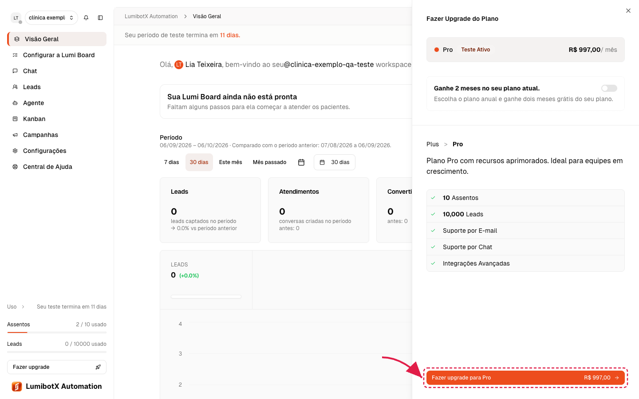Close the Fazer Upgrade do Plano panel
The height and width of the screenshot is (399, 639).
pos(628,11)
